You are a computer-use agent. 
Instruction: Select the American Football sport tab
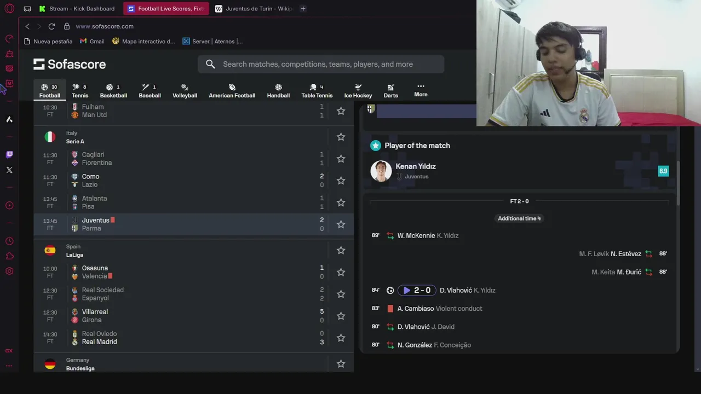point(232,91)
